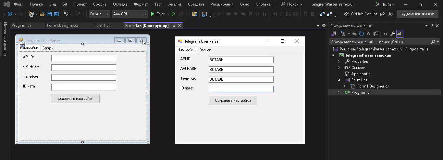The image size is (443, 160).
Task: Click the send to back icon
Action: click(x=329, y=14)
